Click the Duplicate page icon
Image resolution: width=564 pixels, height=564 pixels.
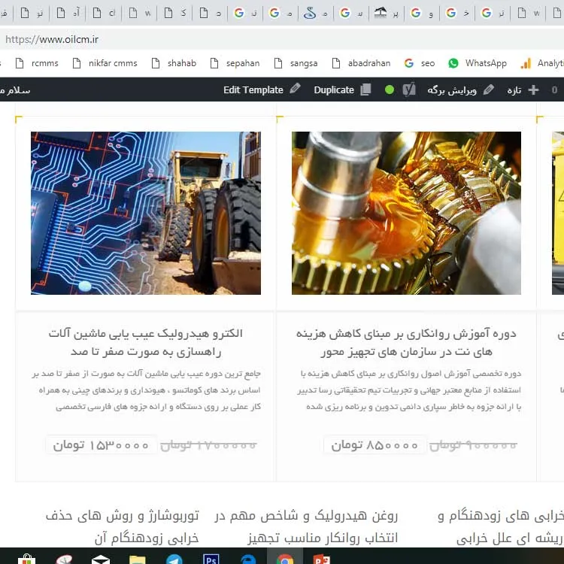(365, 89)
